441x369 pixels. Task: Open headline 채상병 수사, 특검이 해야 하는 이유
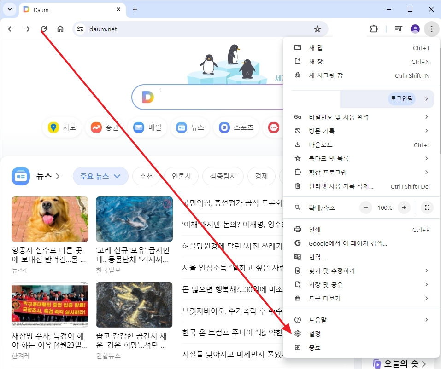pyautogui.click(x=49, y=340)
